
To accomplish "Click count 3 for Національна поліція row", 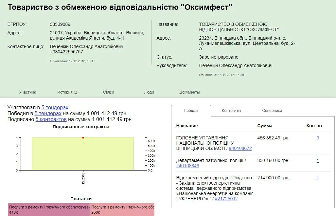I will (318, 138).
